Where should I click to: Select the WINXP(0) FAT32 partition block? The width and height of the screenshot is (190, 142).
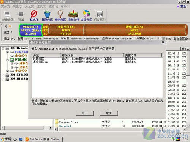[x=30, y=30]
